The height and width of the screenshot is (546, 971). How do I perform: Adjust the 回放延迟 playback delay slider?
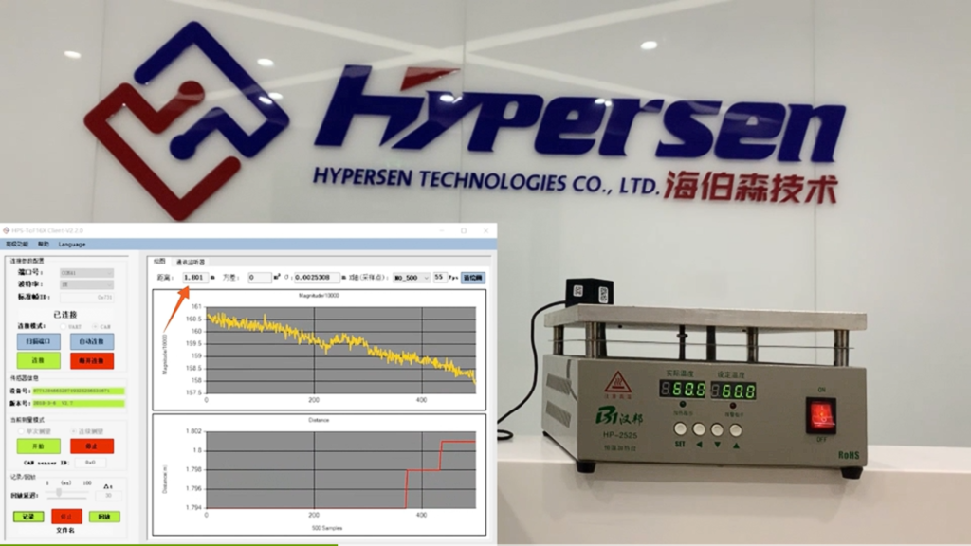tap(59, 493)
